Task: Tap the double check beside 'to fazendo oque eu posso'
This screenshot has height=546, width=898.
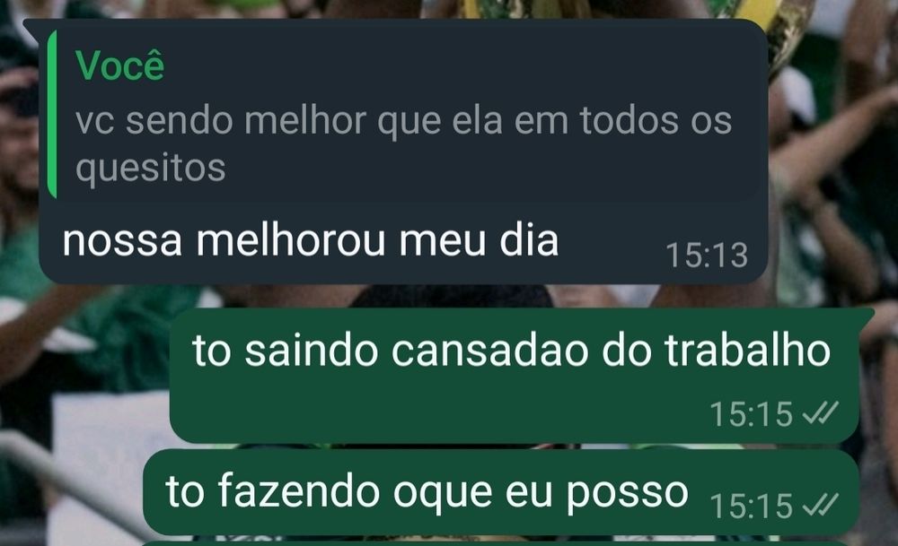Action: (x=821, y=505)
